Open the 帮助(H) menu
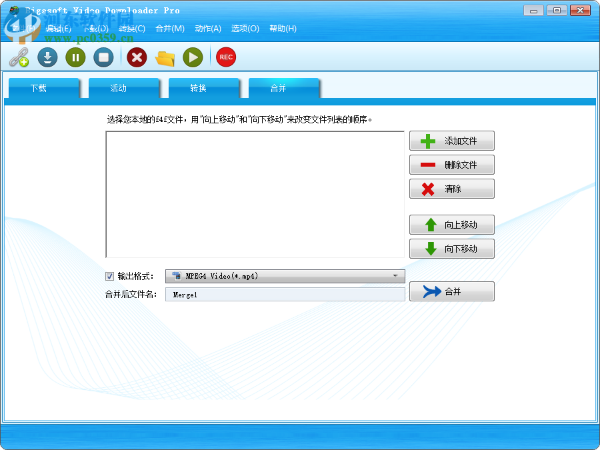Viewport: 600px width, 450px height. coord(282,29)
